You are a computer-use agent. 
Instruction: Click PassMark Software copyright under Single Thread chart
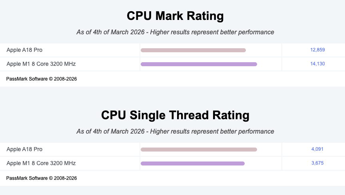pyautogui.click(x=42, y=178)
